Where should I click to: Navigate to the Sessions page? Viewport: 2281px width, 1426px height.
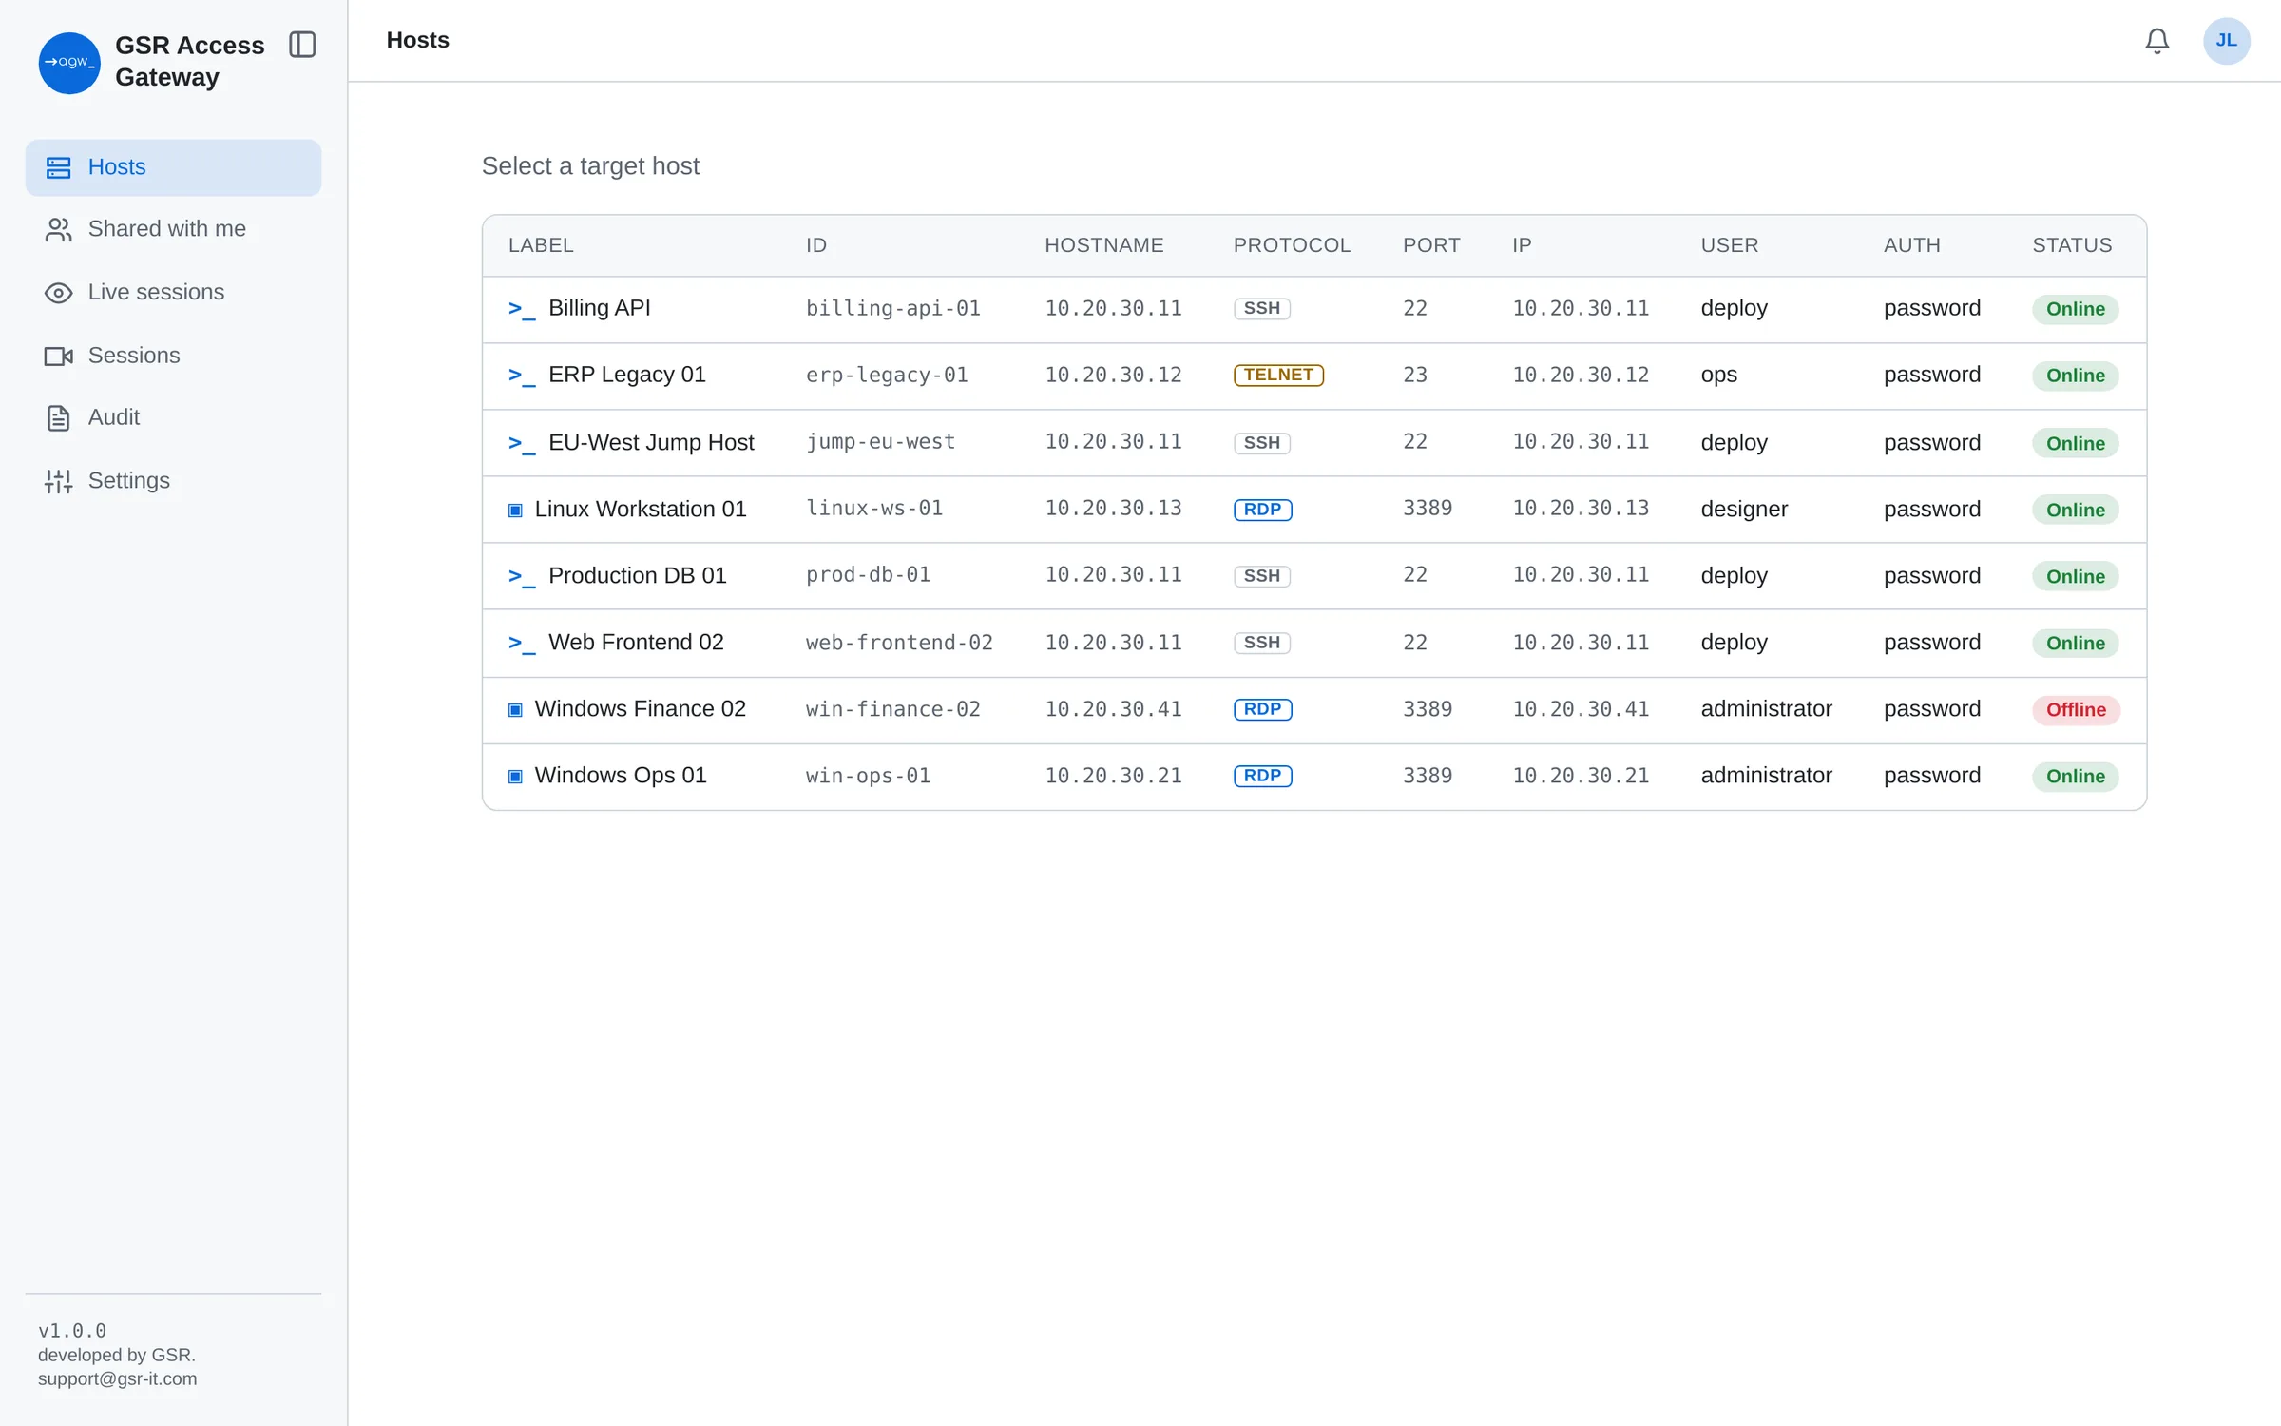(x=173, y=356)
